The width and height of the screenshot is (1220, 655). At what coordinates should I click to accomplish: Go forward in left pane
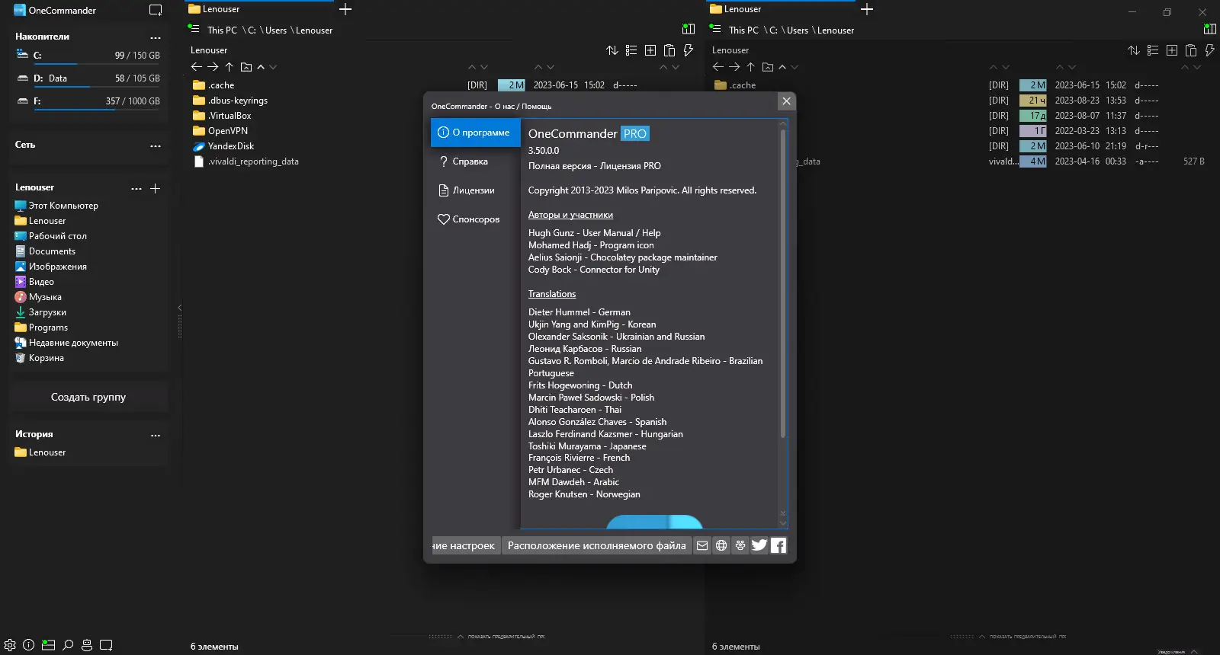pos(213,67)
